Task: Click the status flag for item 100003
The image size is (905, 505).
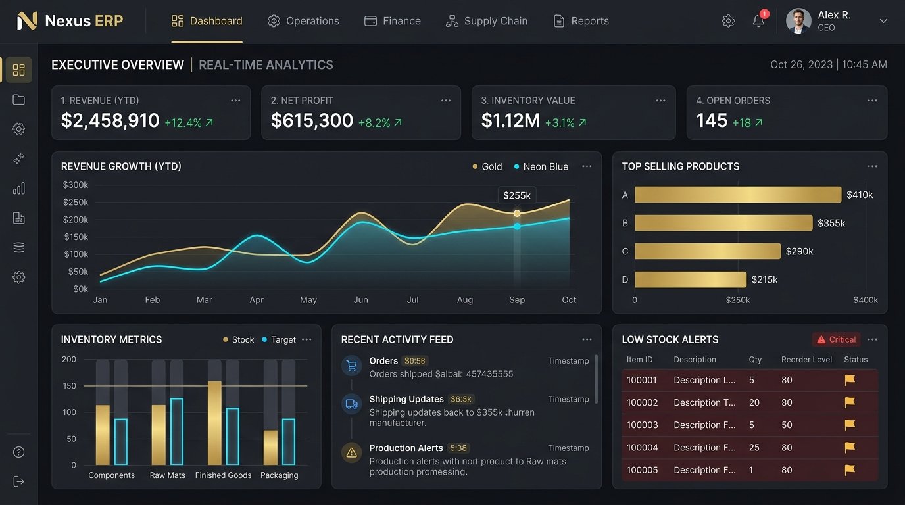Action: point(850,425)
